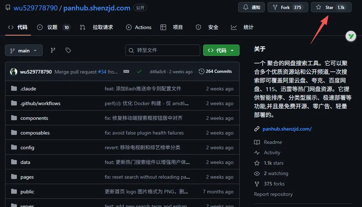The width and height of the screenshot is (362, 207).
Task: Open commit hash d46a8c6
Action: [x=158, y=72]
